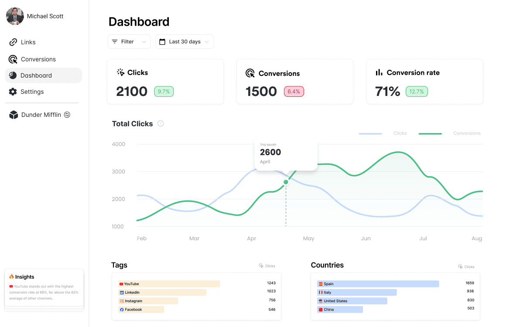Click the Tags panel Clicks sort icon
The width and height of the screenshot is (506, 327).
pos(261,266)
